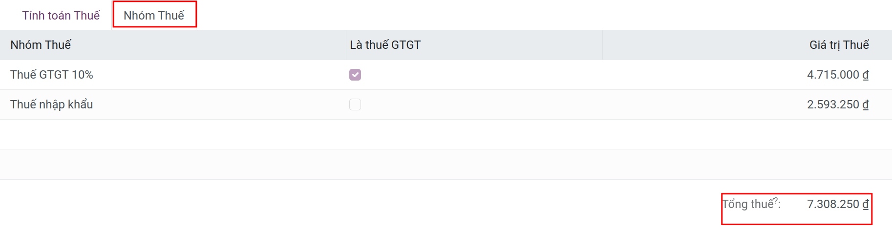Image resolution: width=892 pixels, height=230 pixels.
Task: Uncheck Là thuế GTGT for Thuế GTGT 10%
Action: [x=355, y=75]
